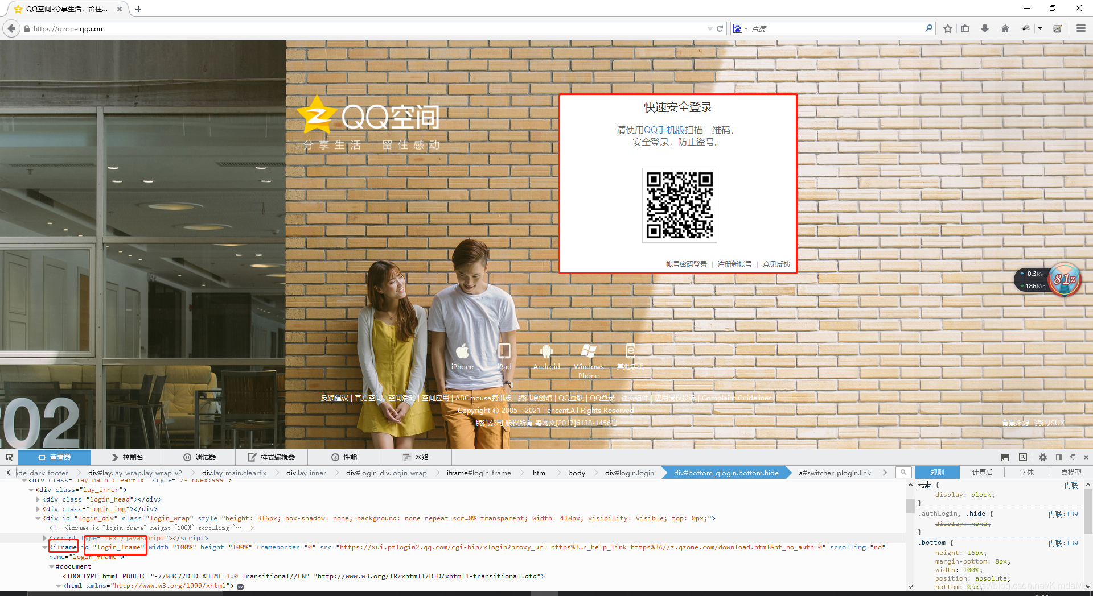Click the 内联:139 source link for .bottom
This screenshot has height=596, width=1093.
tap(1063, 543)
